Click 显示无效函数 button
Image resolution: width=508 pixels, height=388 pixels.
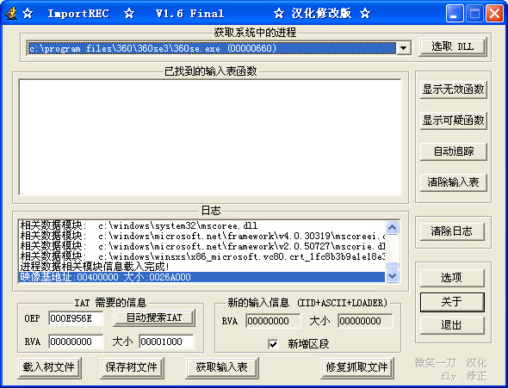[453, 89]
